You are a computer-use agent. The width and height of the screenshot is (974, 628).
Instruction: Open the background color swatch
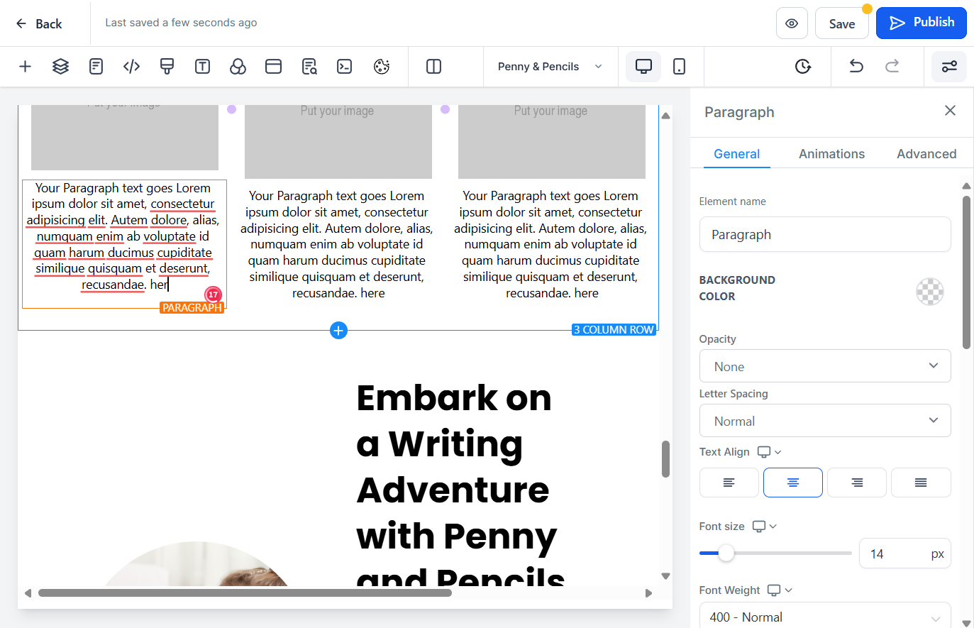930,292
